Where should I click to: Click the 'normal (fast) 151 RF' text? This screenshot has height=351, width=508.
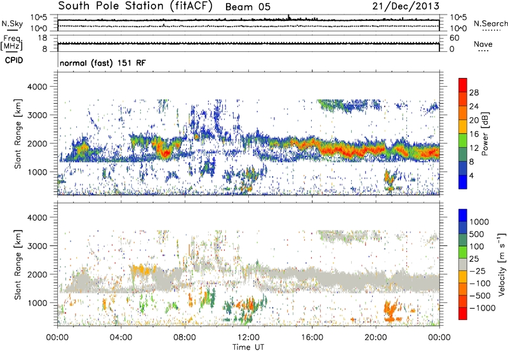pos(103,63)
